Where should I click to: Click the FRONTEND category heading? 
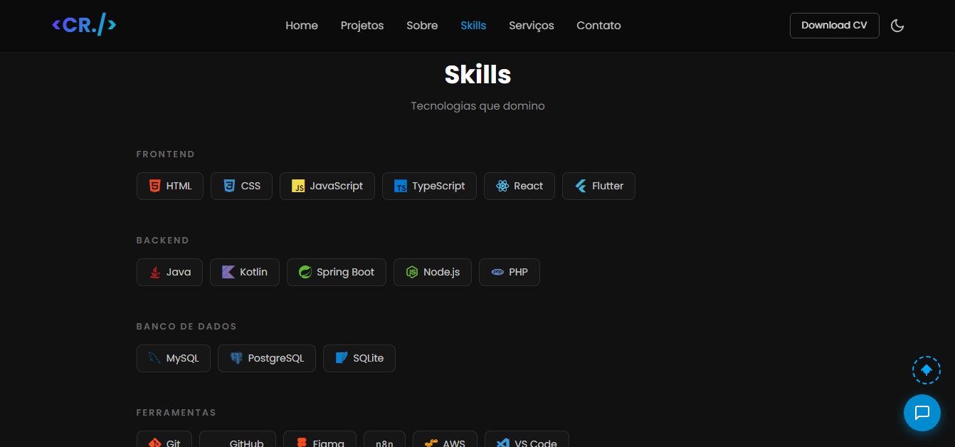pos(166,154)
